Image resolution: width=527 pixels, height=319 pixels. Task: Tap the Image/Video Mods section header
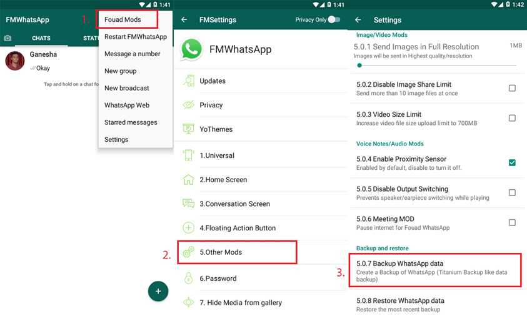(x=381, y=35)
